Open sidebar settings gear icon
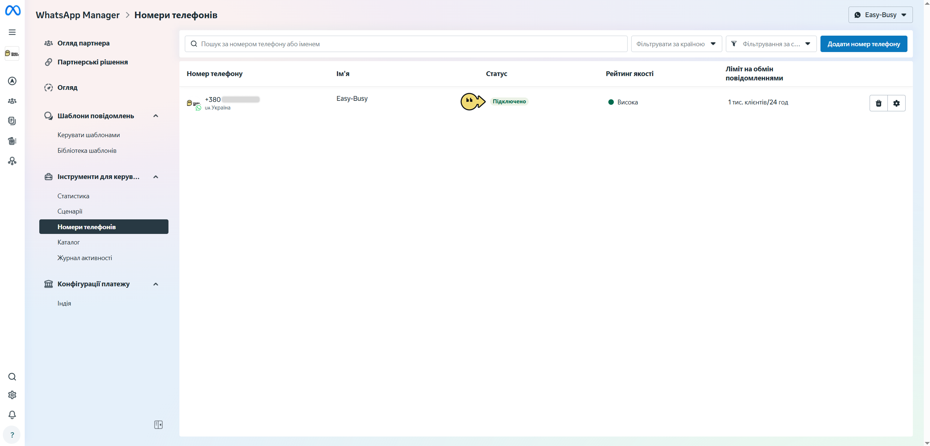This screenshot has height=446, width=930. [12, 395]
